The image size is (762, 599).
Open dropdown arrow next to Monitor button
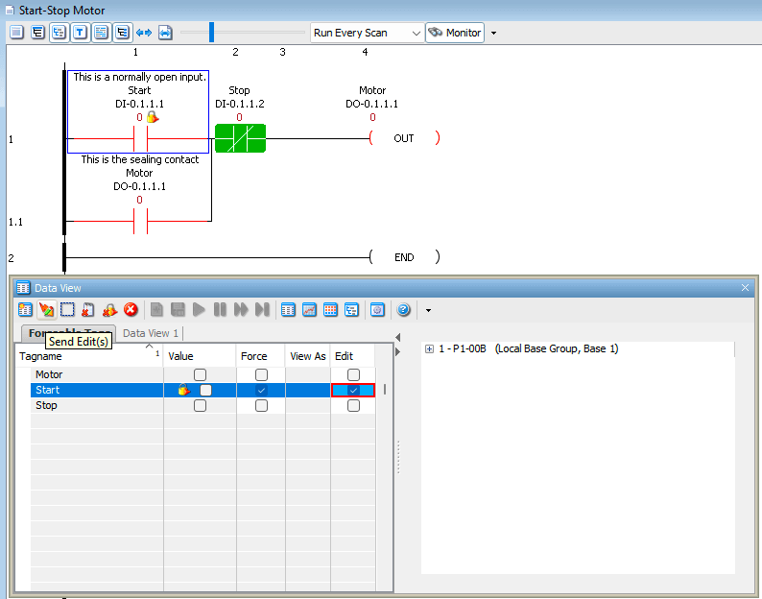[x=494, y=33]
